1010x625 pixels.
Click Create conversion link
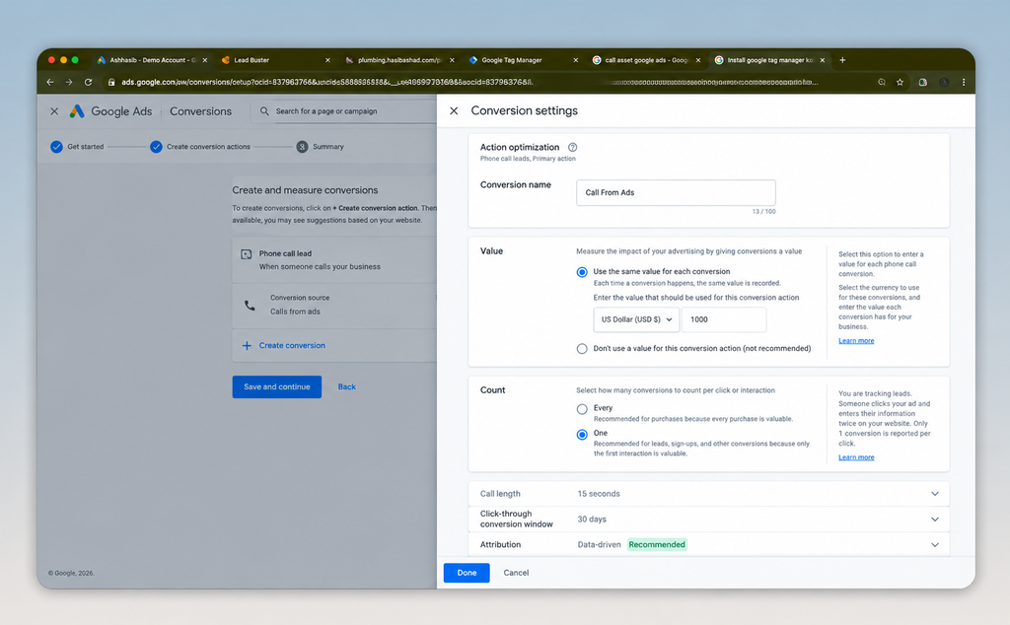tap(292, 346)
